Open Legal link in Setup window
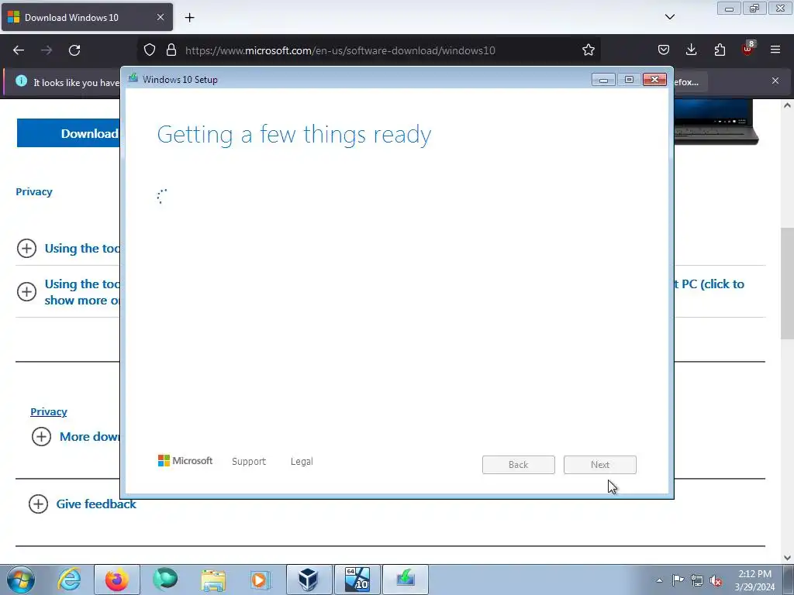This screenshot has width=794, height=595. (x=302, y=462)
